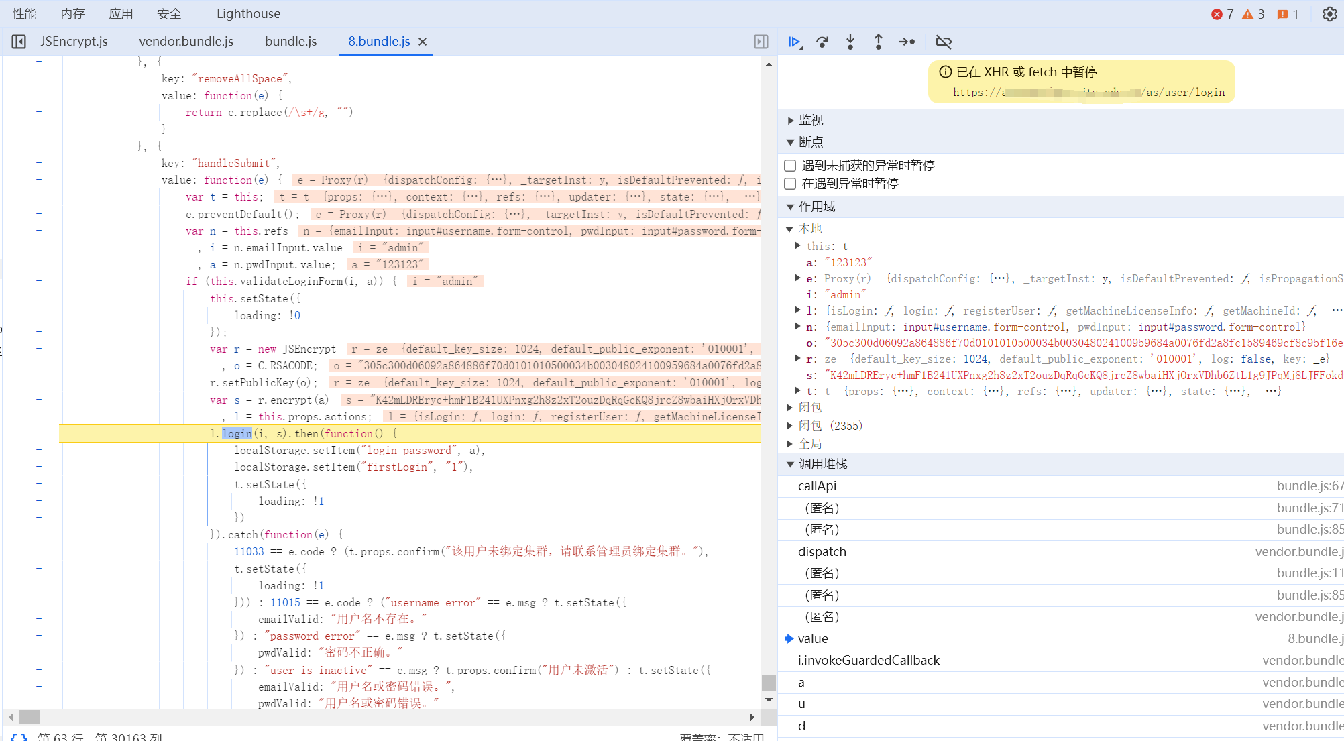Click the step over function icon
Viewport: 1344px width, 741px height.
pos(822,42)
